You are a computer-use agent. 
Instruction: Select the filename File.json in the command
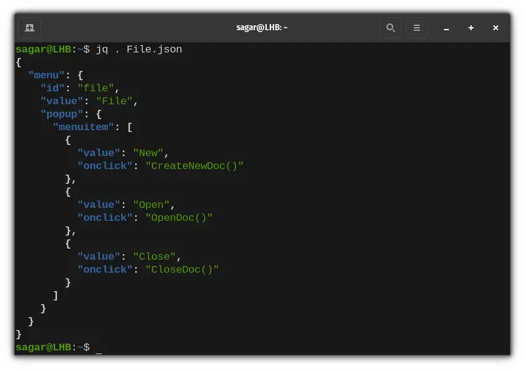point(154,49)
